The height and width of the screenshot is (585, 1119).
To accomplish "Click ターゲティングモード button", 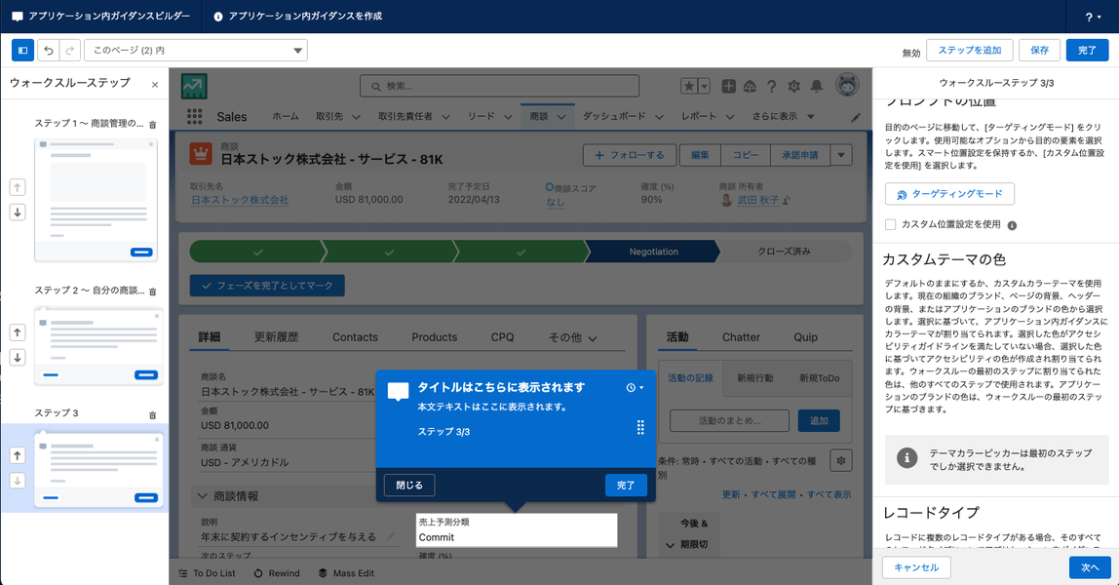I will pos(949,194).
